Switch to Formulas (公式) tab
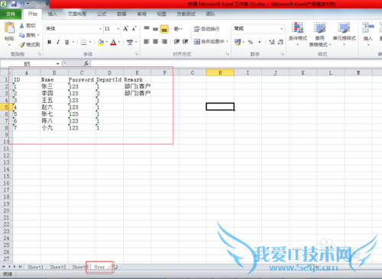 [x=102, y=14]
